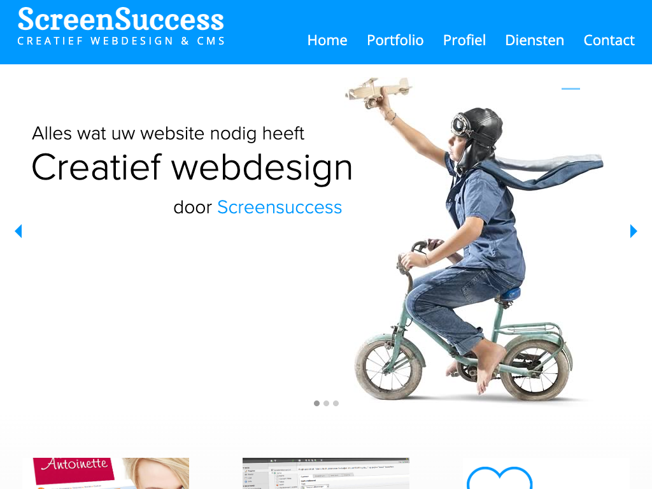Open the CMS screenshot thumbnail

(326, 473)
